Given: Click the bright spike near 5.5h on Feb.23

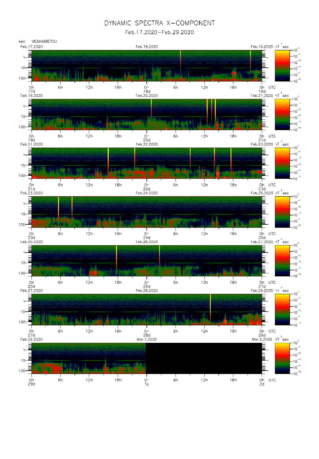Looking at the screenshot, I should pos(58,209).
